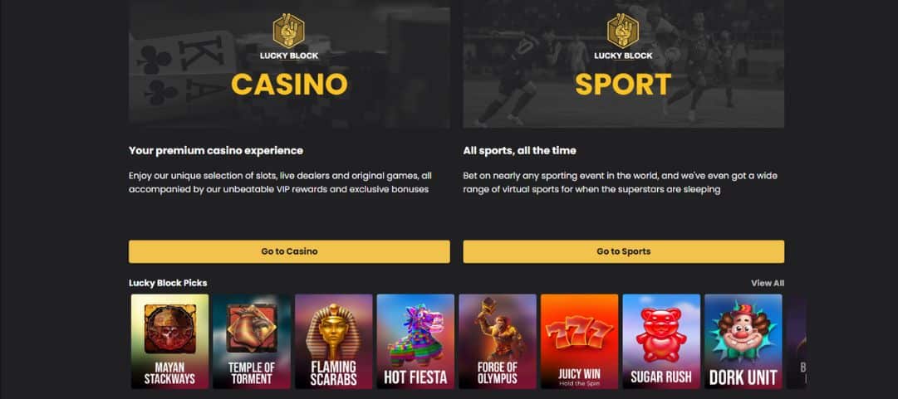Open the Forge of Olympus game

point(497,342)
